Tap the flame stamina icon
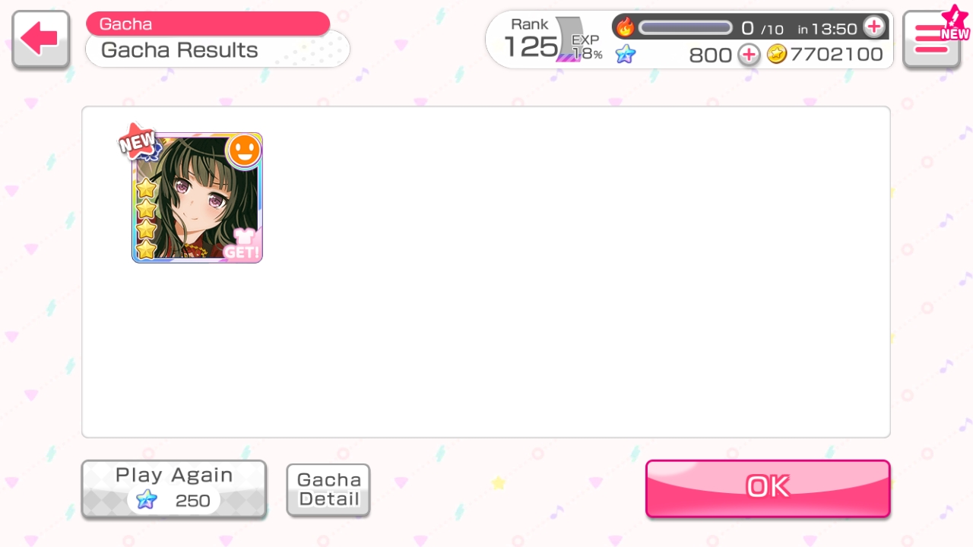 pyautogui.click(x=625, y=27)
